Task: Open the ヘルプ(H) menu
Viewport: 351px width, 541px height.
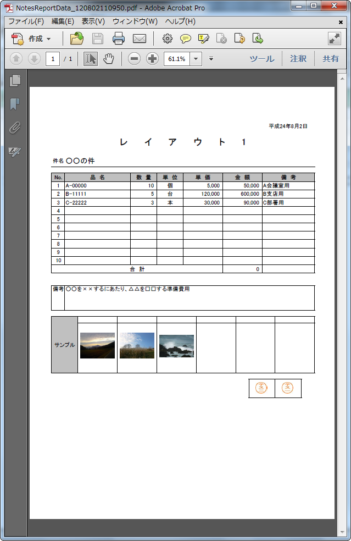Action: pyautogui.click(x=180, y=21)
